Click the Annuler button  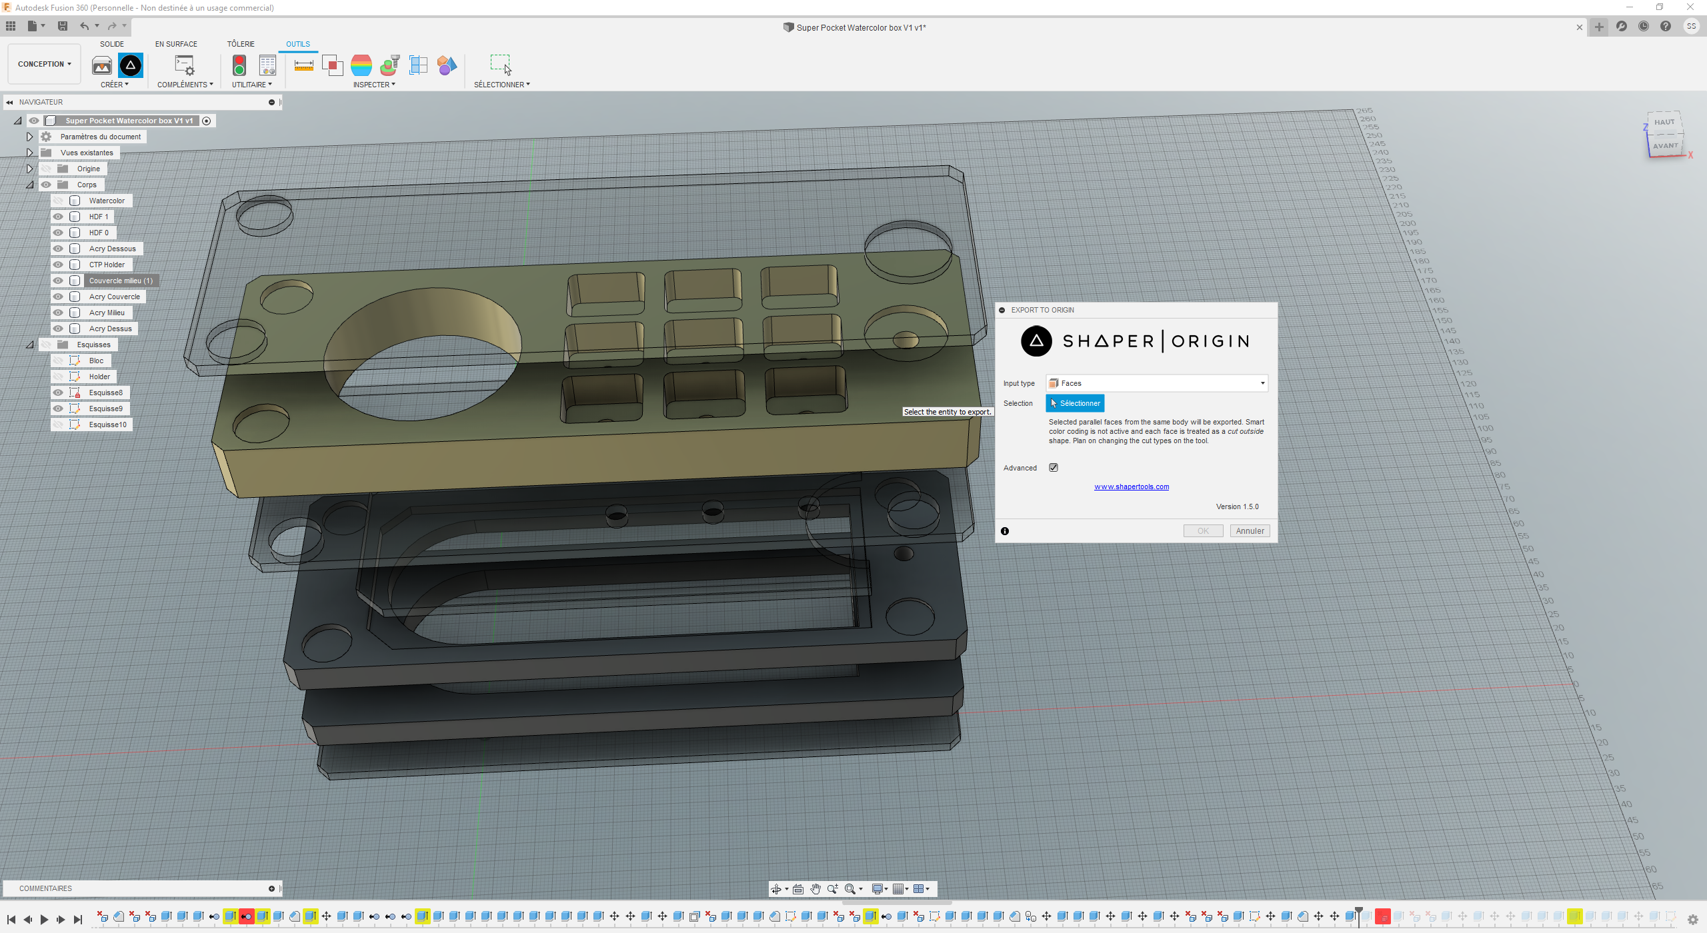click(1250, 531)
